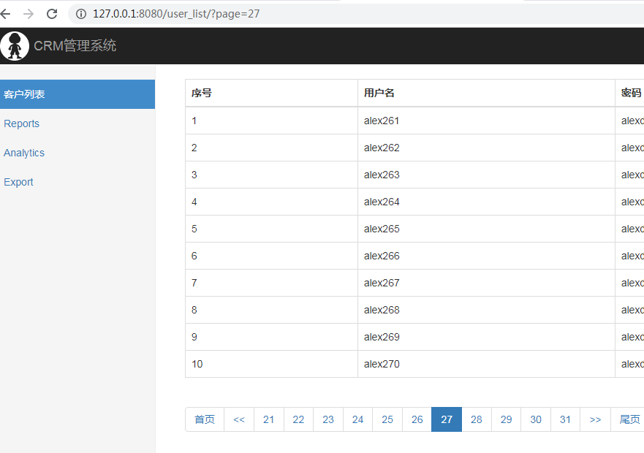
Task: Go to page 28
Action: [x=477, y=419]
